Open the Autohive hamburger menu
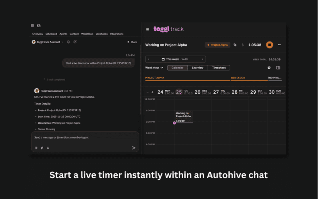 (32, 26)
